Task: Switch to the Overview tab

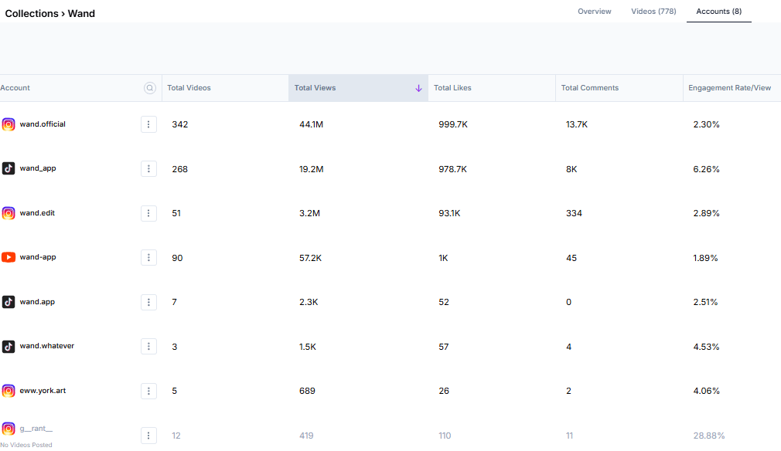Action: pyautogui.click(x=594, y=12)
